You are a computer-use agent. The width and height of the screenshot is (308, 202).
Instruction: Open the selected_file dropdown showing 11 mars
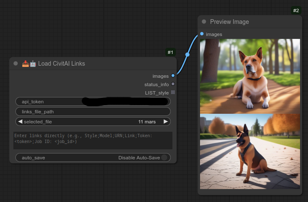point(93,122)
